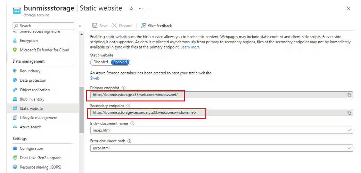Screen dimensions: 361x173
Task: Collapse the sidebar with the double chevron
Action: coord(80,26)
